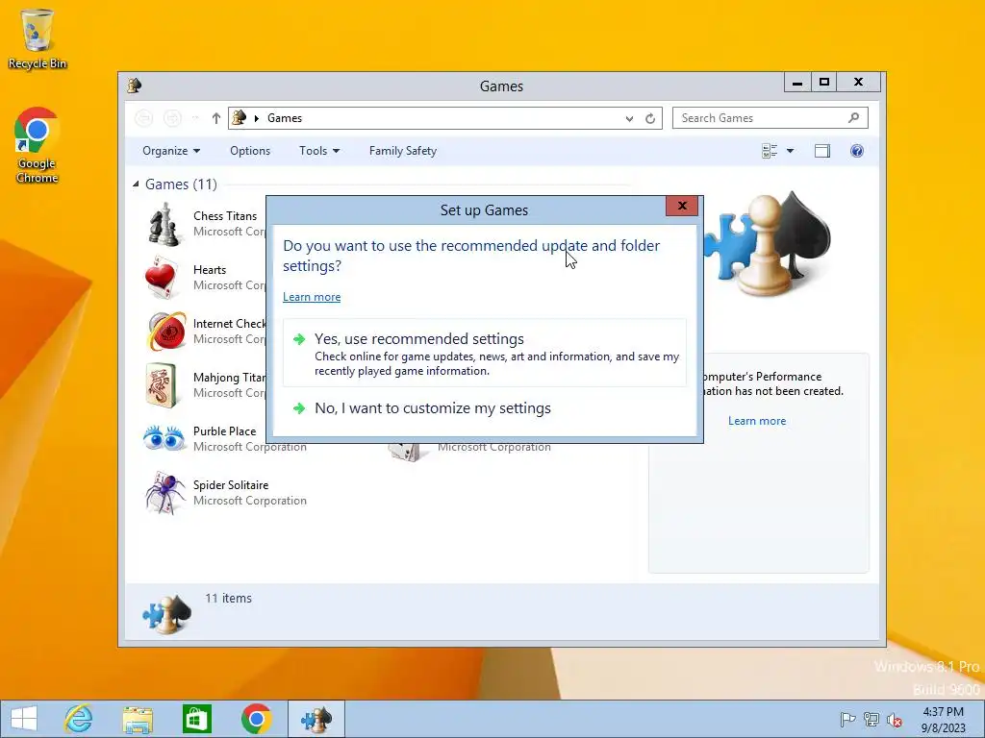
Task: Select the Internet Checkers icon
Action: coord(165,331)
